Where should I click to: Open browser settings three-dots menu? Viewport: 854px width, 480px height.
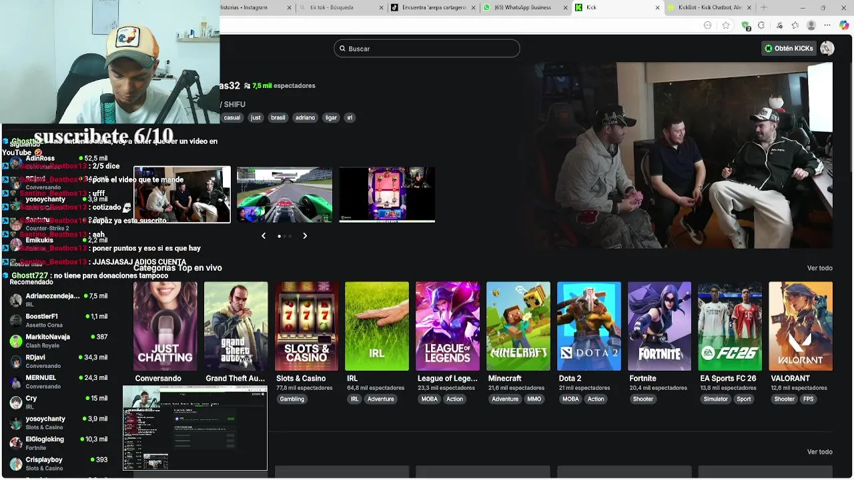[827, 25]
